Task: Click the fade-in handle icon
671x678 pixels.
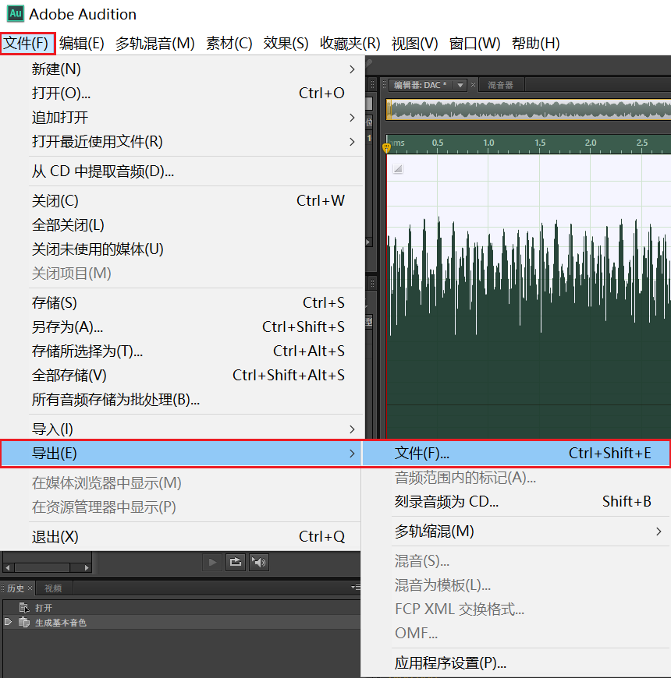Action: pyautogui.click(x=398, y=168)
